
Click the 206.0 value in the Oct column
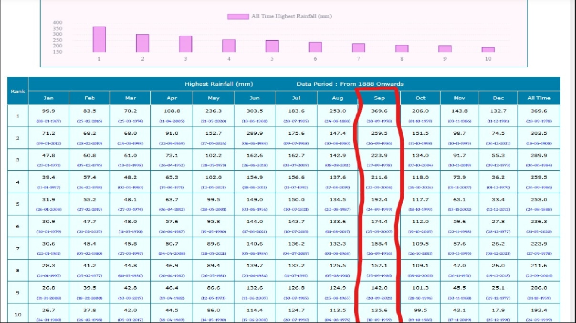tap(420, 111)
